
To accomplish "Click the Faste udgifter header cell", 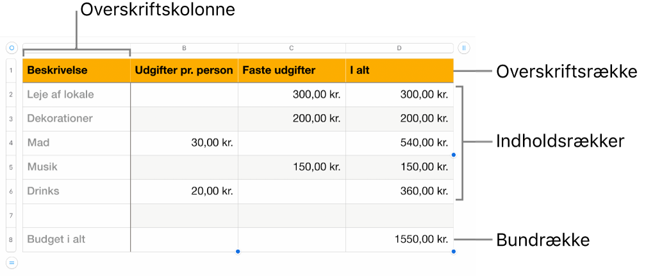I will (292, 70).
